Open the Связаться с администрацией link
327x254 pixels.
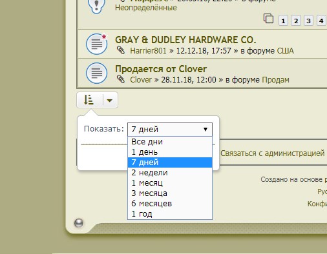tap(272, 153)
